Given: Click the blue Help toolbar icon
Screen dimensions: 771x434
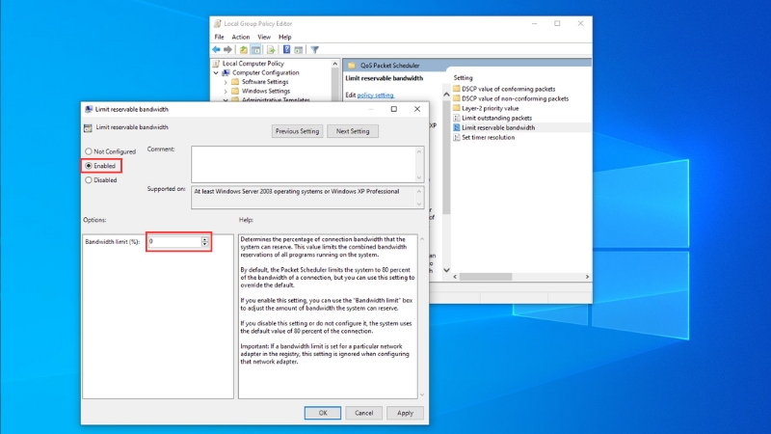Looking at the screenshot, I should (287, 49).
